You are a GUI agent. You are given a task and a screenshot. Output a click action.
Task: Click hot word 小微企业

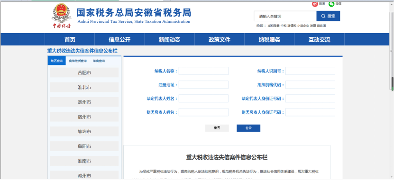coord(303,26)
